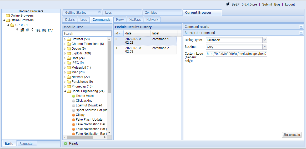Collapse the Re-execute command panel
The image size is (306, 149).
(301, 33)
